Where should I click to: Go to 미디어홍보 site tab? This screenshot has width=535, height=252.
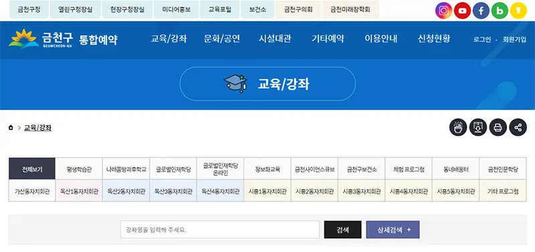(x=176, y=9)
